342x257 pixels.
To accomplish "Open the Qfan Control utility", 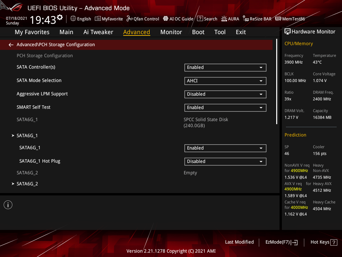I will click(x=143, y=19).
